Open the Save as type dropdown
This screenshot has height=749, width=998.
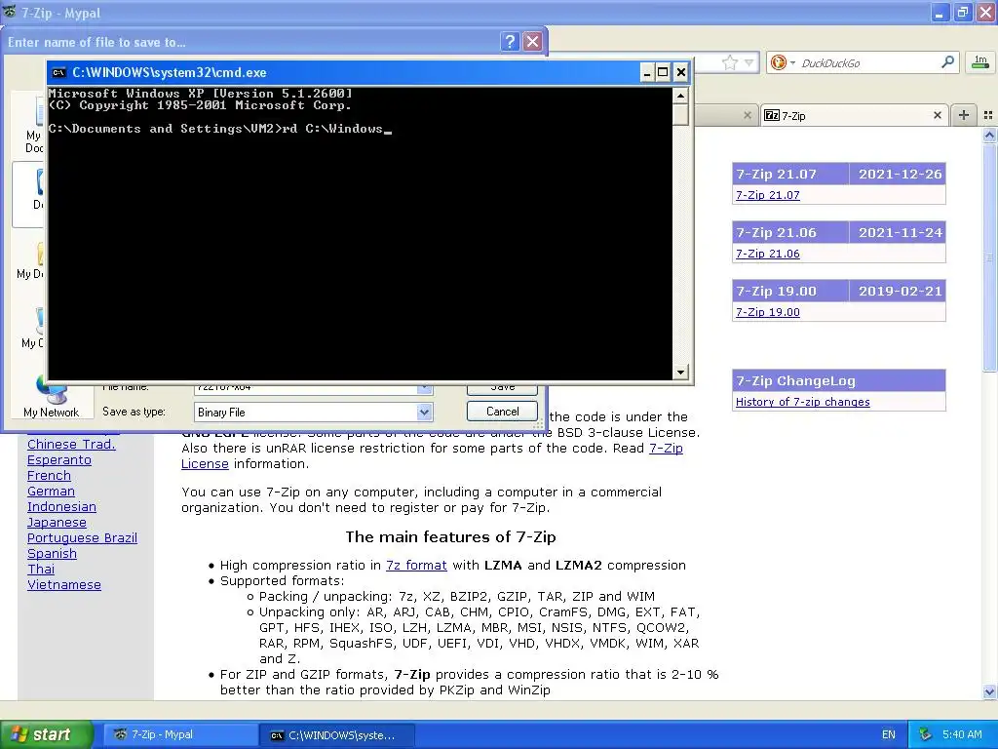point(425,413)
